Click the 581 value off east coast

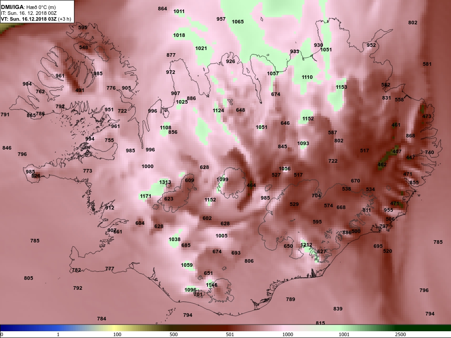point(427,64)
